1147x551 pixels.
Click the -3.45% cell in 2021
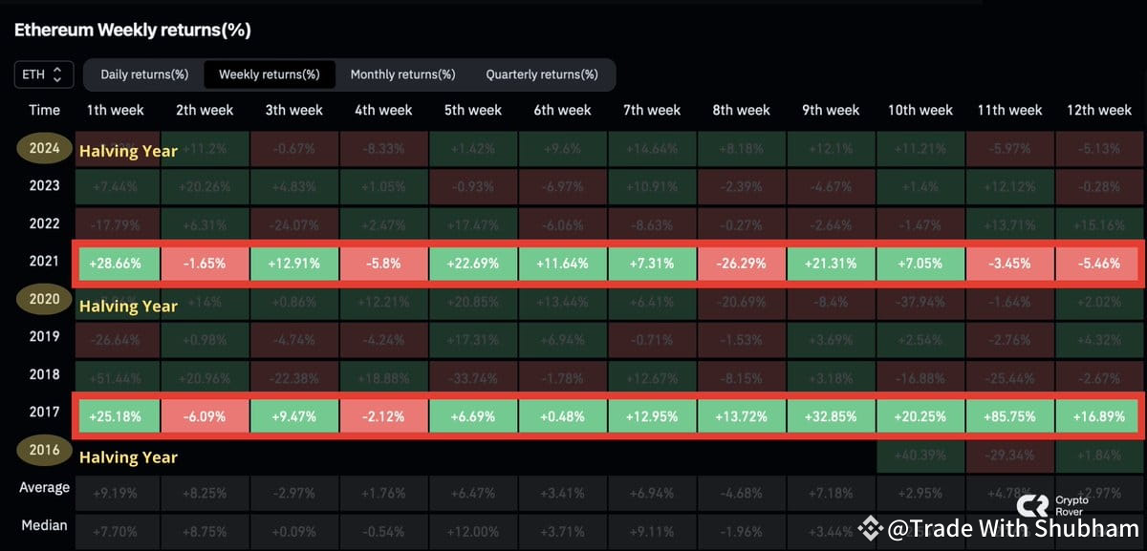pos(1010,263)
